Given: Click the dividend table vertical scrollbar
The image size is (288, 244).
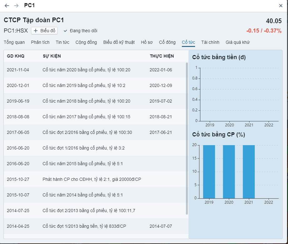Looking at the screenshot, I should pos(187,138).
